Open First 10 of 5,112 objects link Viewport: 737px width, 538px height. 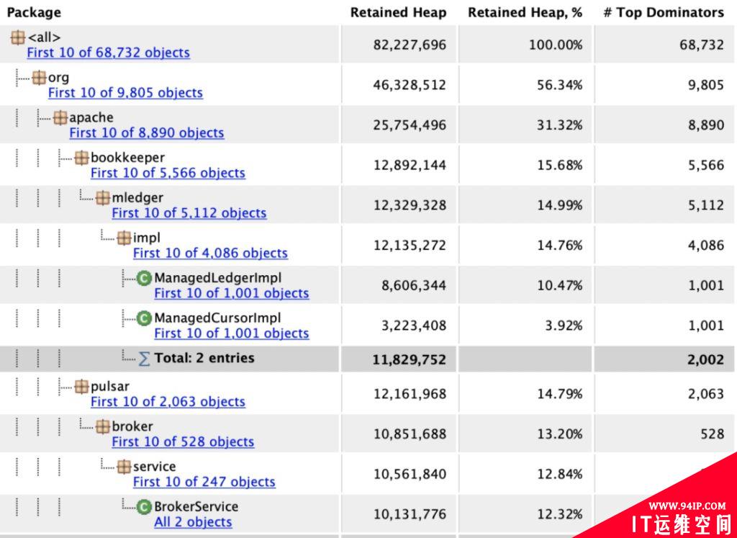[x=189, y=213]
